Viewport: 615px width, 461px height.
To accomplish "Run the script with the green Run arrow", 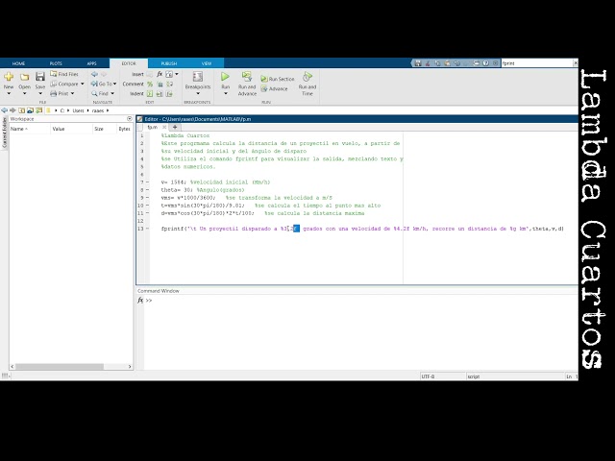I will click(225, 77).
